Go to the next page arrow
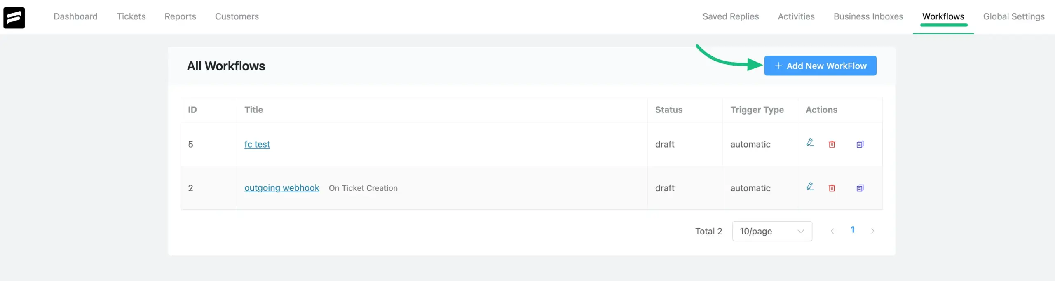Screen dimensions: 1055x281 pos(872,231)
